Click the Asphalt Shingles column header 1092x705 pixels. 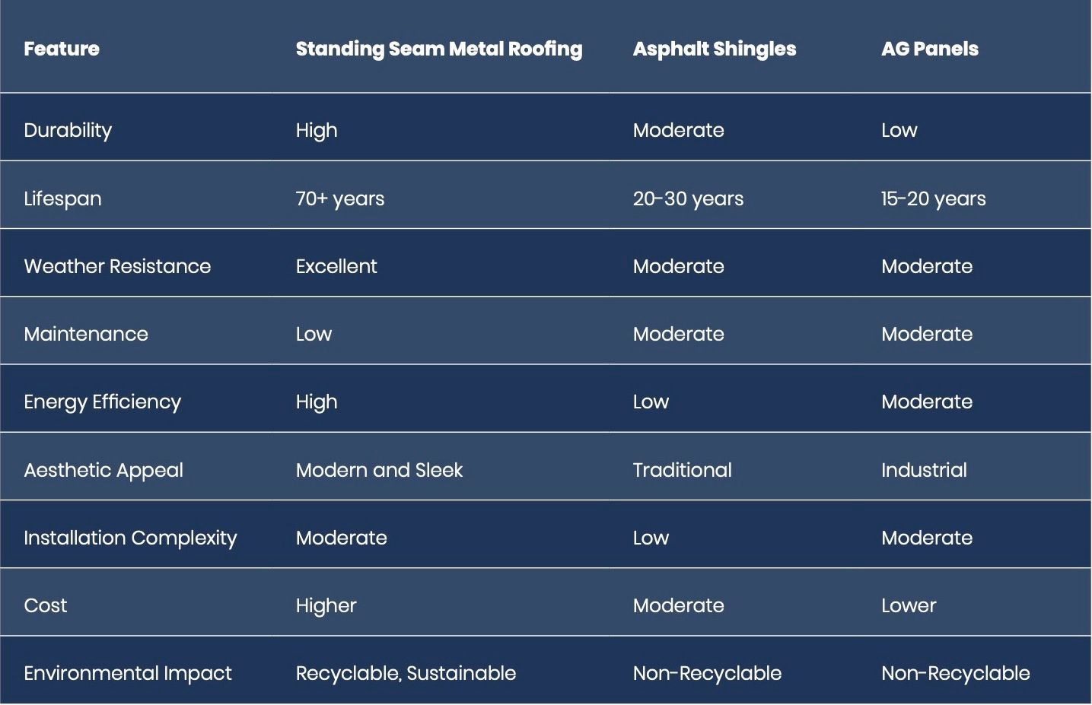point(715,49)
